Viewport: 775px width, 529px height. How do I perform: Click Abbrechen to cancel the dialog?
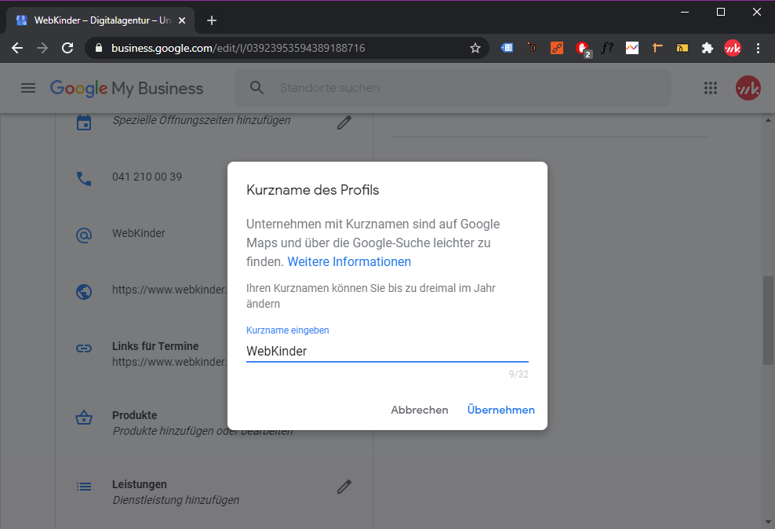[x=420, y=410]
